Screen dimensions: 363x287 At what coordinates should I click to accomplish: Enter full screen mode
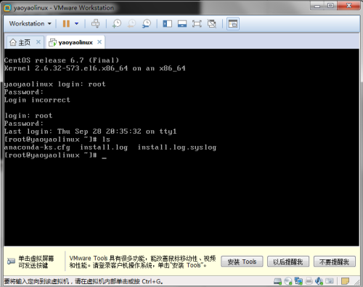(197, 23)
